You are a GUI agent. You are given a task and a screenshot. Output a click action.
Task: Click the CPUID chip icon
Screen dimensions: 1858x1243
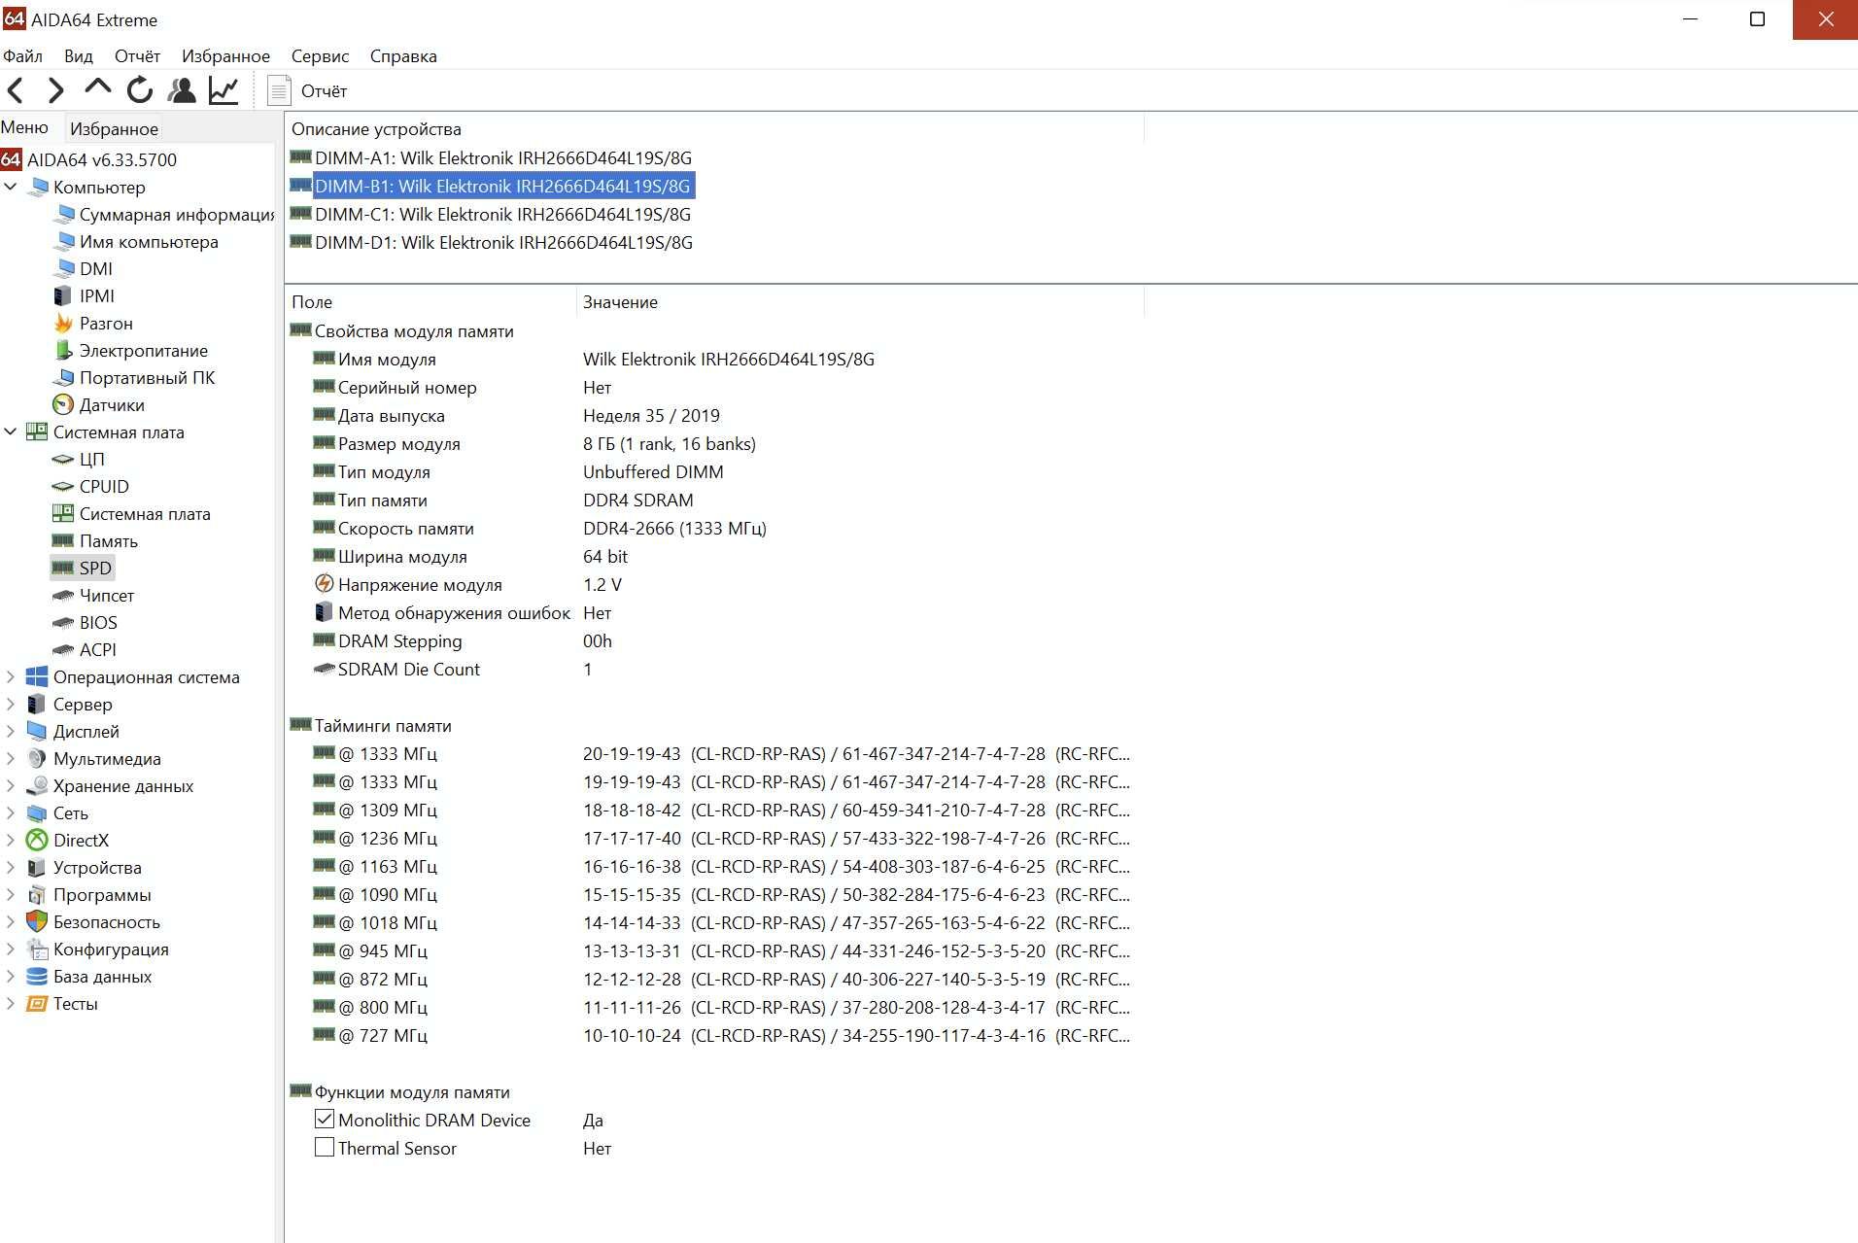[63, 486]
